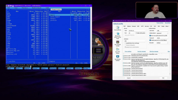Open Notes tab
This screenshot has width=178, height=100.
pyautogui.click(x=163, y=26)
